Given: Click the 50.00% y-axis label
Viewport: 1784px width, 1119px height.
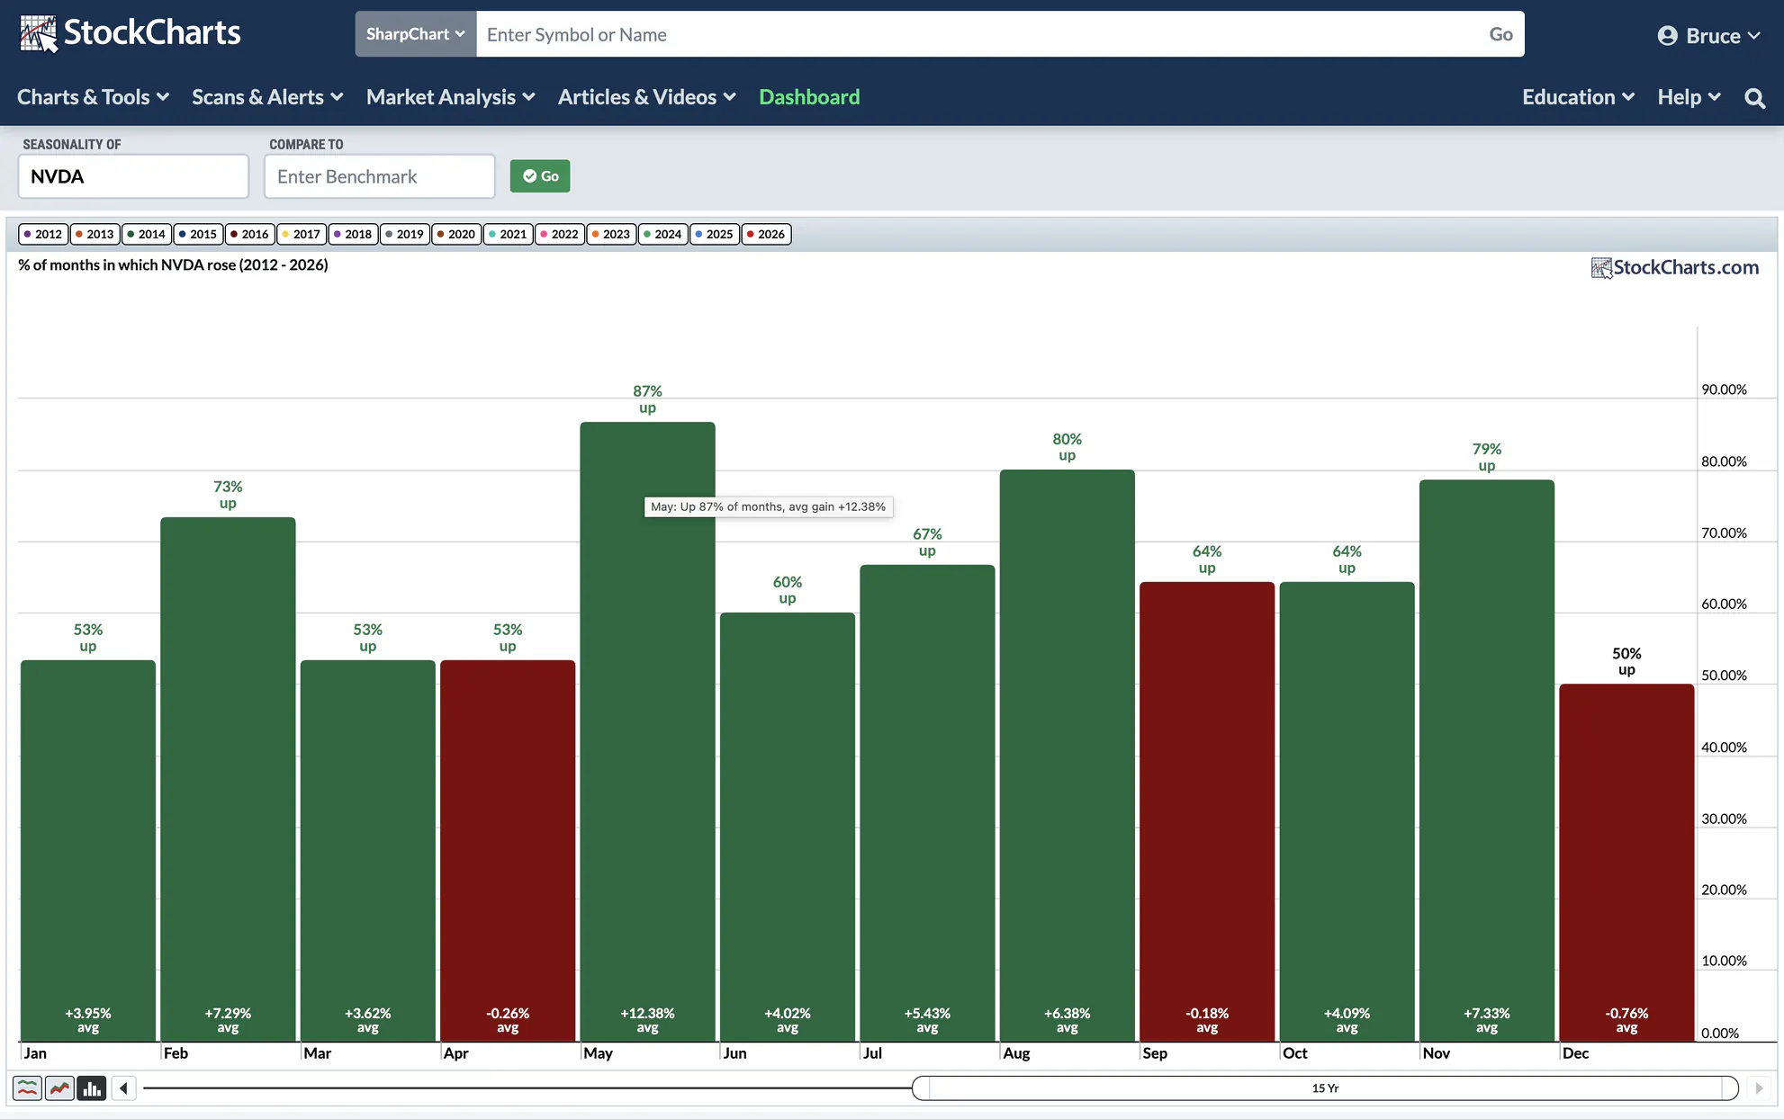Looking at the screenshot, I should (1724, 676).
